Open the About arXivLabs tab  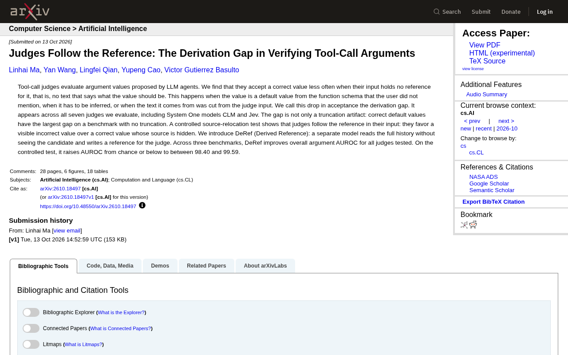tap(265, 266)
